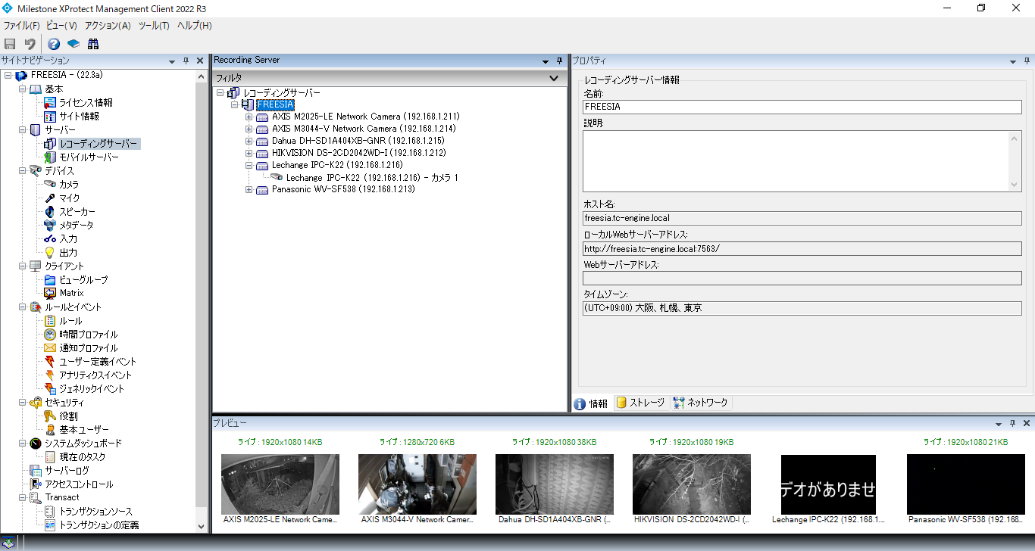Select the 入力 device icon
The height and width of the screenshot is (551, 1035).
pos(50,239)
